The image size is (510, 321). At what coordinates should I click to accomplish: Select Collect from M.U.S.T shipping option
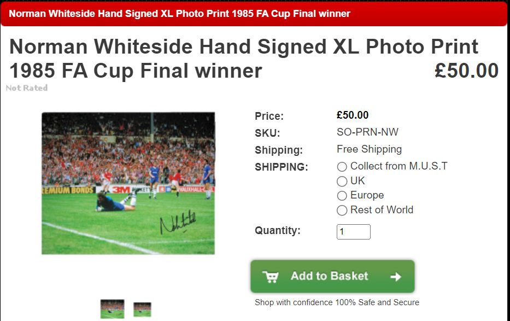(342, 167)
